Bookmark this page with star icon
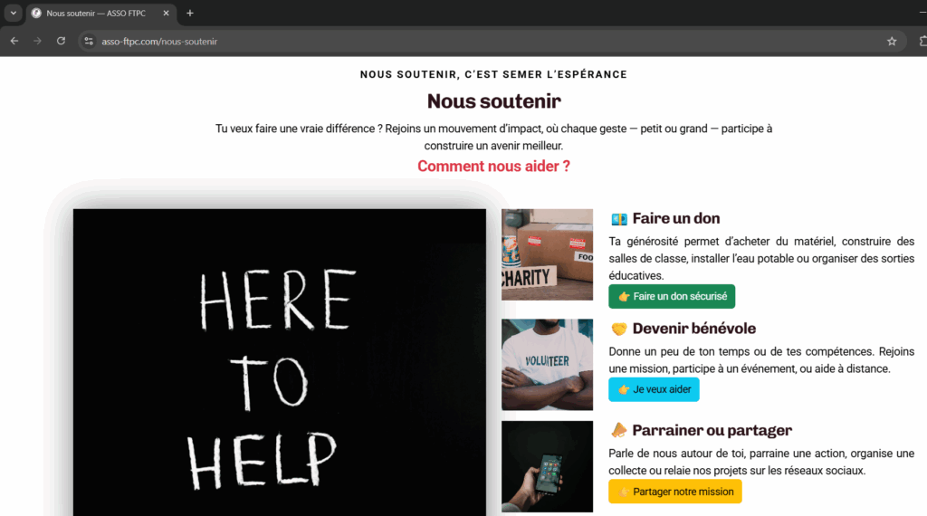This screenshot has height=516, width=927. click(x=892, y=42)
